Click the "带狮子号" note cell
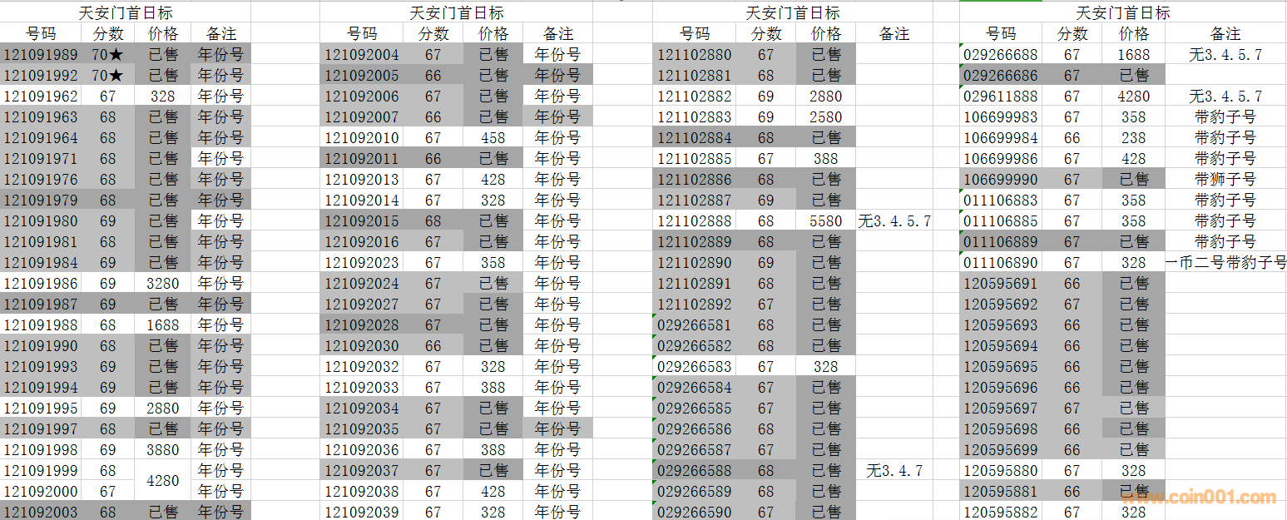Image resolution: width=1287 pixels, height=520 pixels. (x=1225, y=180)
